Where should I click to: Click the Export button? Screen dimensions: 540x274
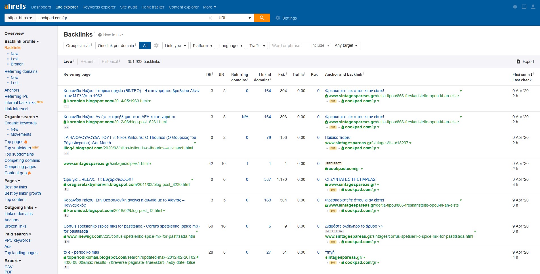(x=525, y=61)
